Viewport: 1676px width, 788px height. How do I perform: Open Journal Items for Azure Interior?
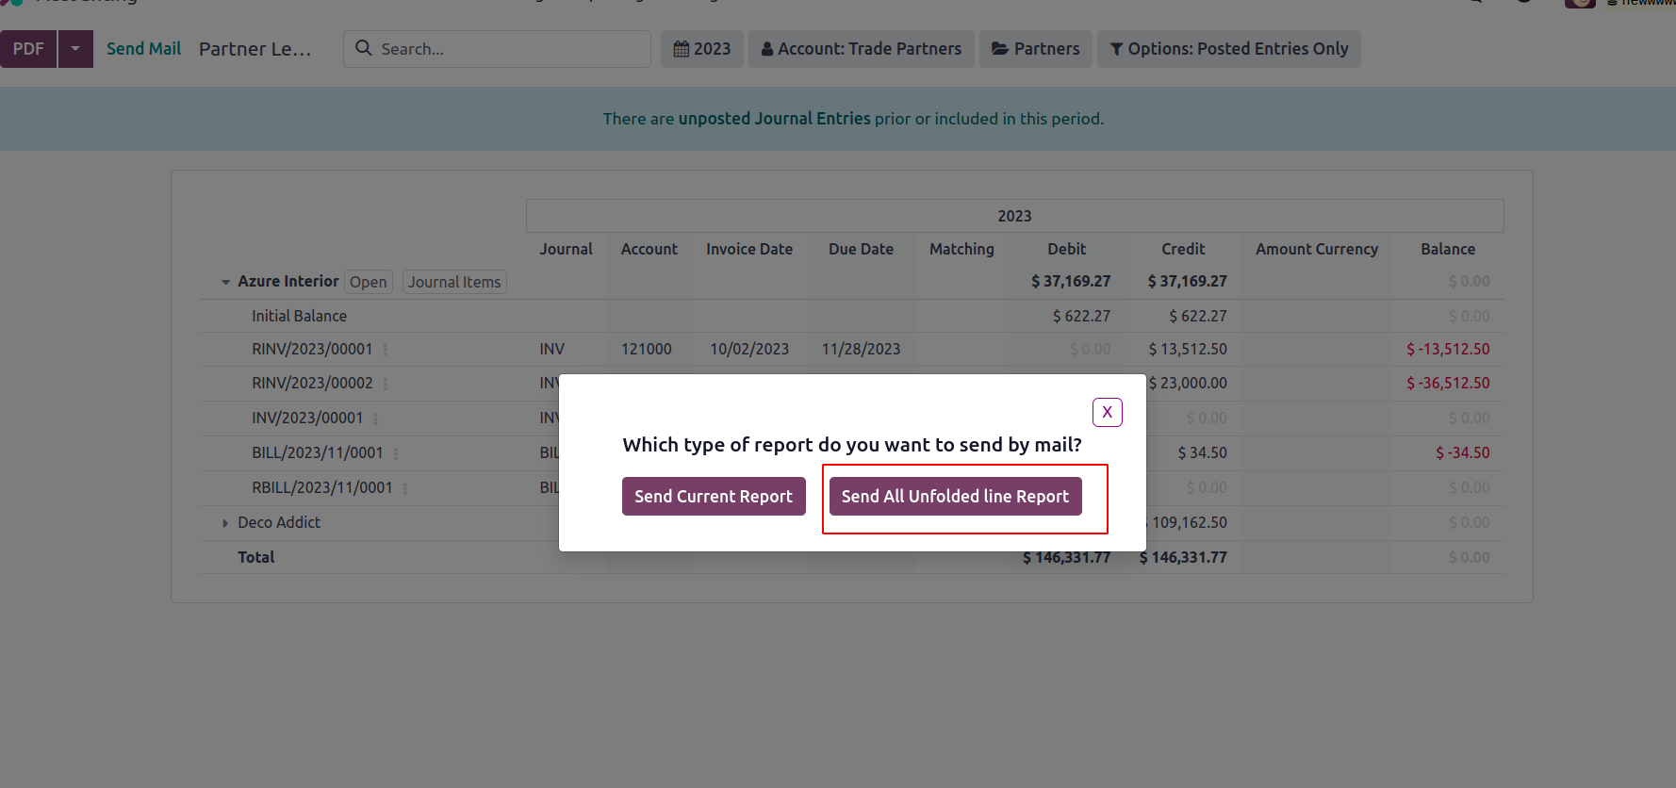point(454,282)
